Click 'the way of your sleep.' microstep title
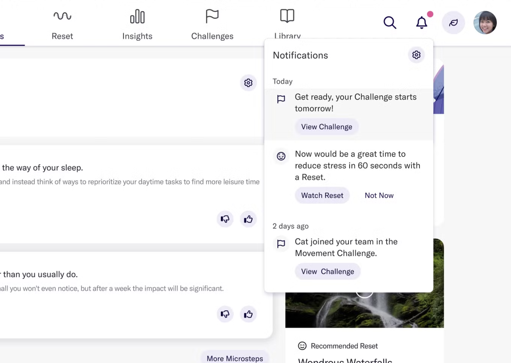 42,167
